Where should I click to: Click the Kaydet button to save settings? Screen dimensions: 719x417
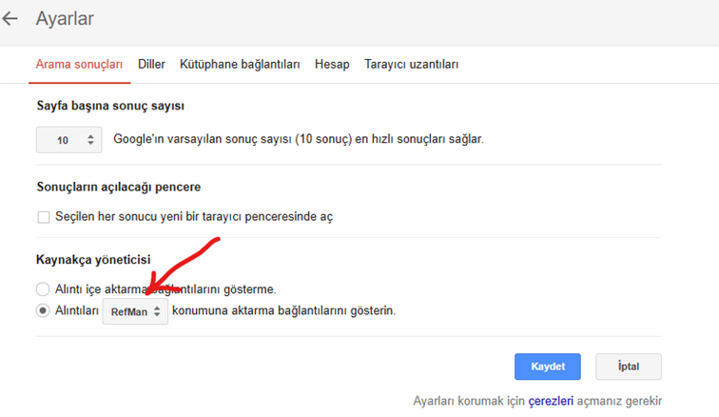point(548,367)
